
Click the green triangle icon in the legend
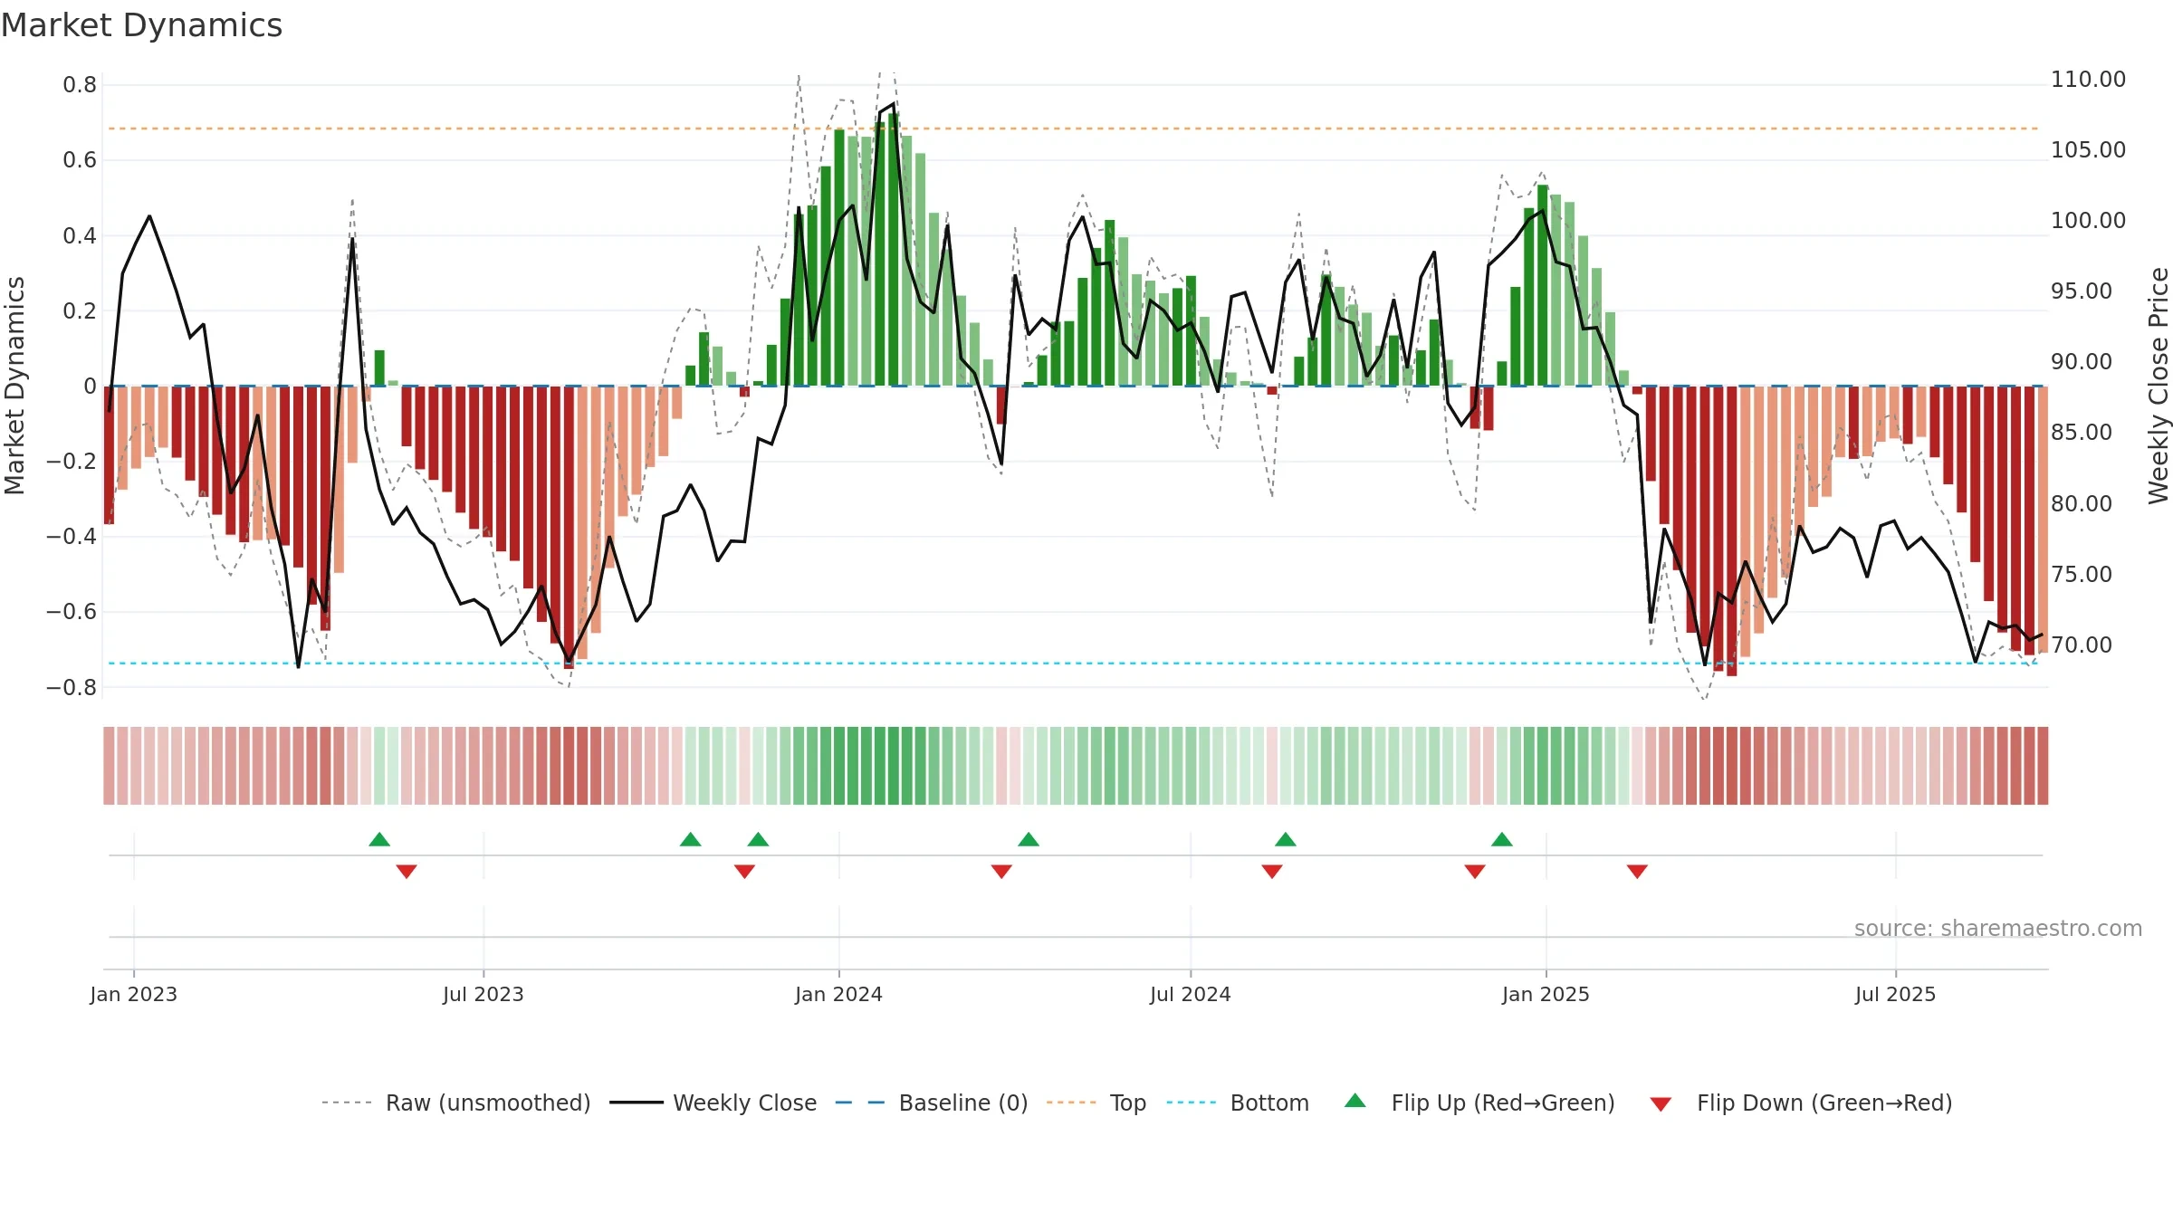1355,1101
